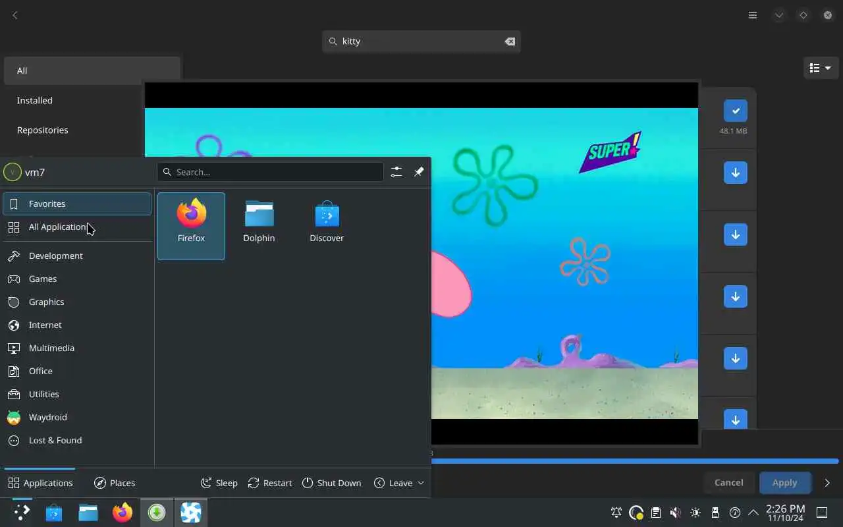Open the Graphics category
The height and width of the screenshot is (527, 843).
pyautogui.click(x=77, y=302)
